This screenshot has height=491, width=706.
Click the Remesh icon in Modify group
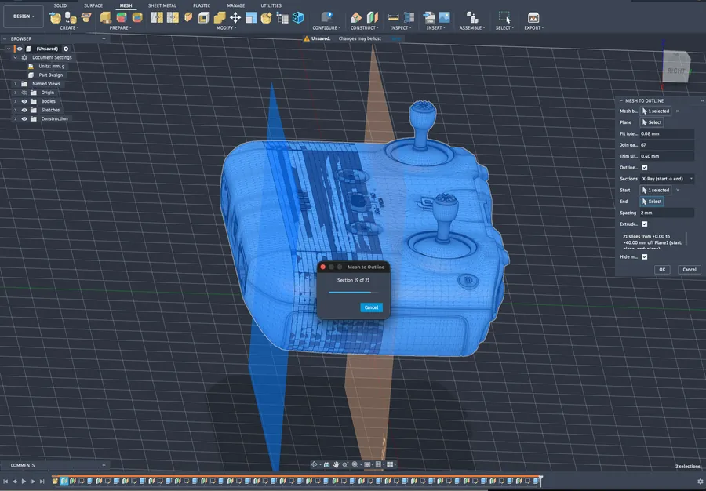coord(157,17)
